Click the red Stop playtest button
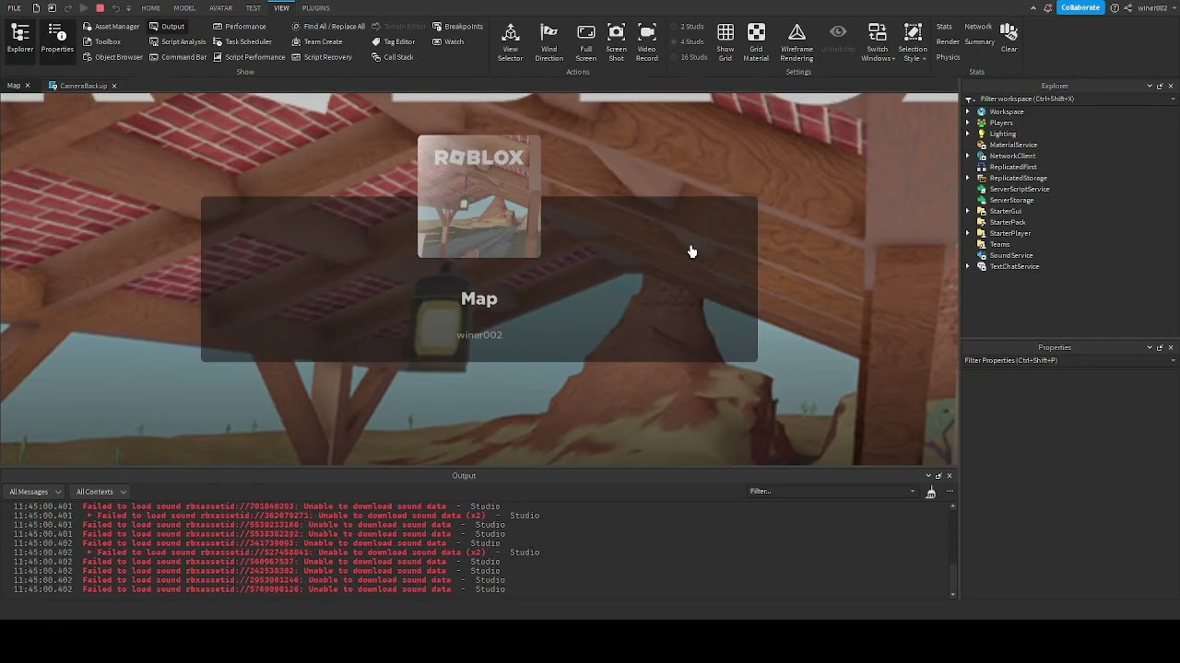 100,8
